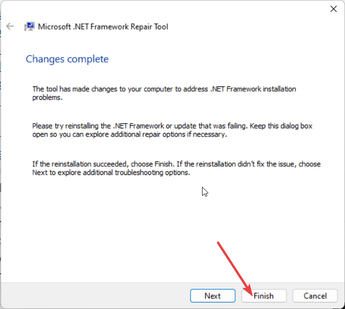Screen dimensions: 345x309
Task: Click the "Changes complete" heading
Action: [x=67, y=59]
